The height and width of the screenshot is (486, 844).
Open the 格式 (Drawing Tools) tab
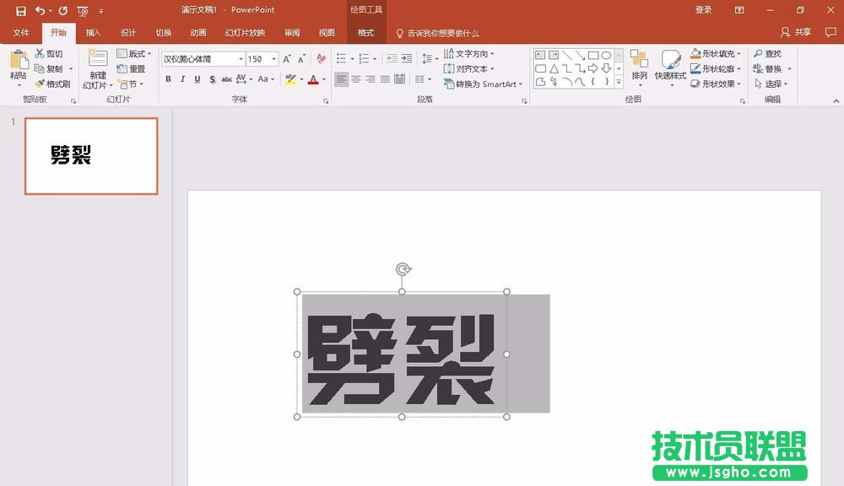pyautogui.click(x=365, y=33)
